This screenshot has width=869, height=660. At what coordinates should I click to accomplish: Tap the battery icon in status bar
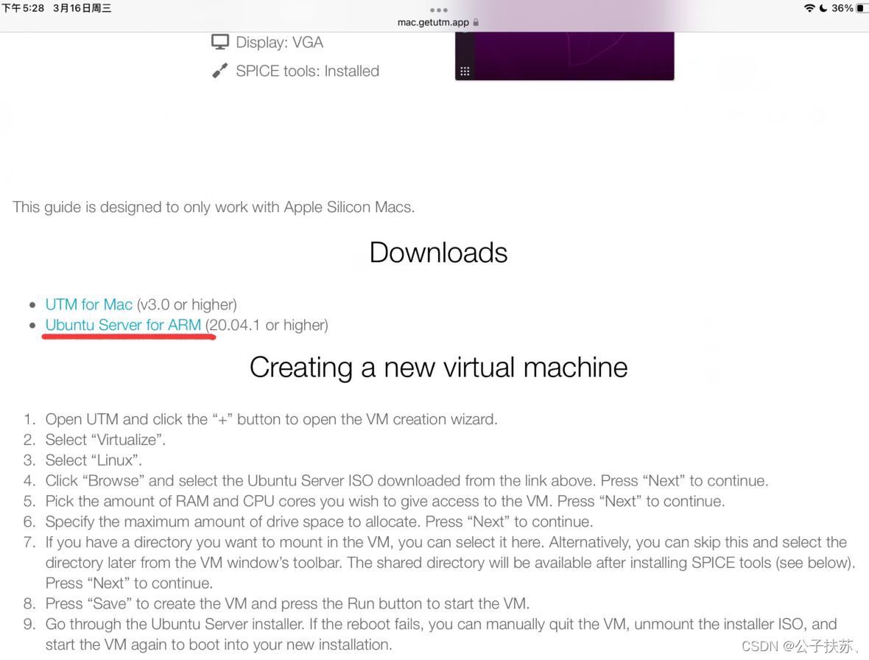click(861, 8)
